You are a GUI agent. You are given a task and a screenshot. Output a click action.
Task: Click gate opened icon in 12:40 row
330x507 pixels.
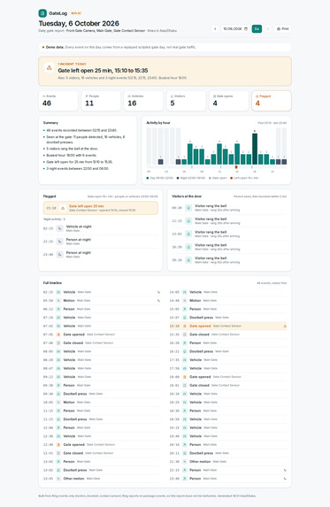pyautogui.click(x=58, y=444)
